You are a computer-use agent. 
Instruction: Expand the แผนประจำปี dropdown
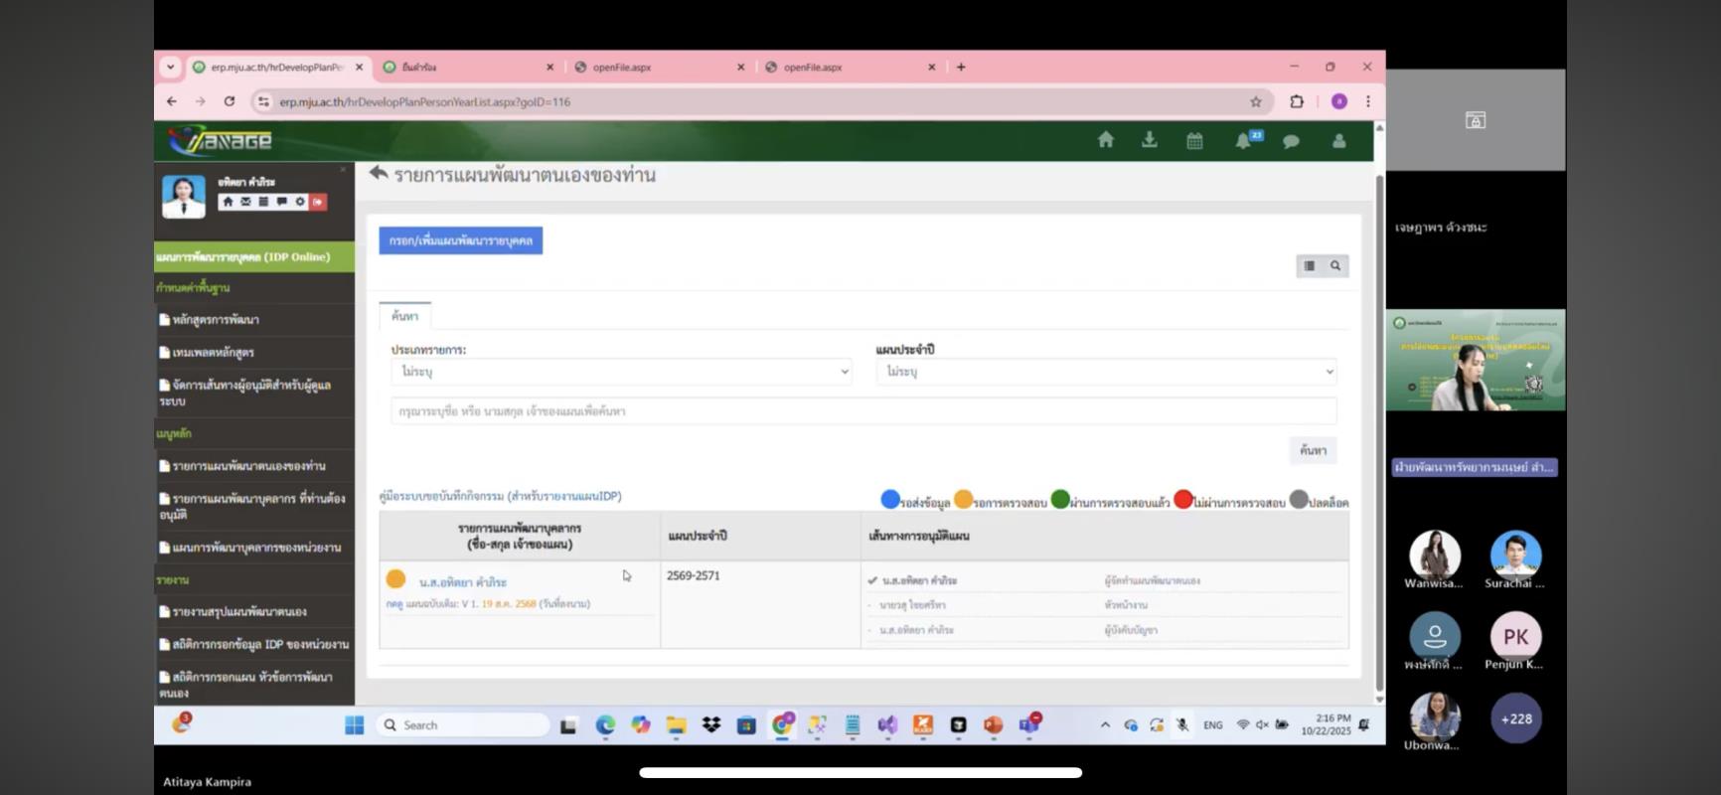pos(1106,372)
